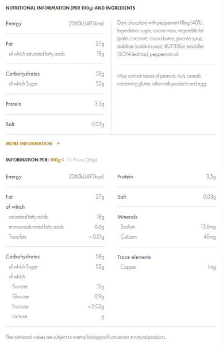The width and height of the screenshot is (223, 346).
Task: Click the Trace elements heading
Action: pyautogui.click(x=134, y=257)
